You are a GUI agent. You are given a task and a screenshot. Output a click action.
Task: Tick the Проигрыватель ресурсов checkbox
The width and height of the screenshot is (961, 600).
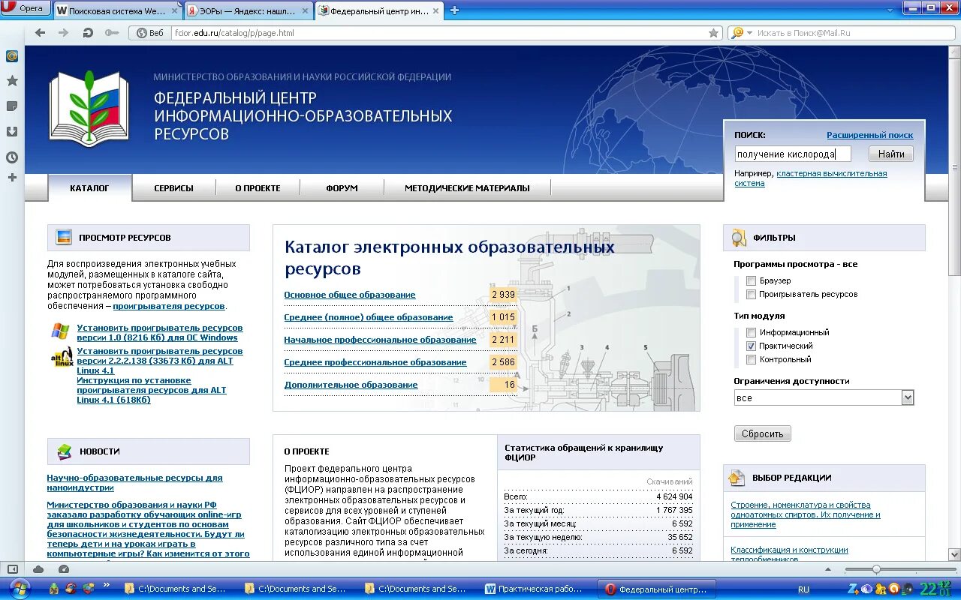(x=752, y=295)
